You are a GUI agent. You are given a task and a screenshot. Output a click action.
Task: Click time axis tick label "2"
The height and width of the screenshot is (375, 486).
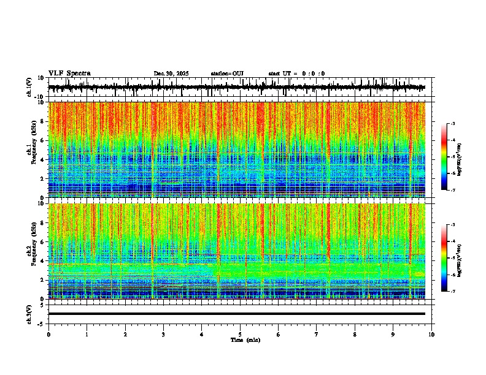click(125, 335)
